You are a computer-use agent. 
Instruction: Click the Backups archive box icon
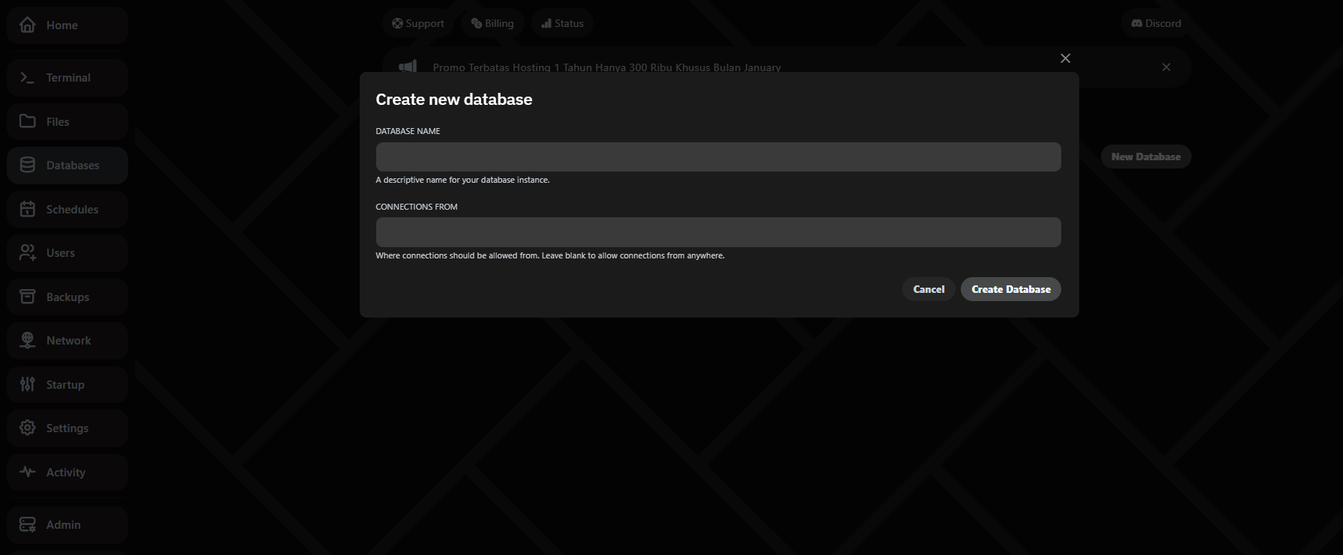pos(28,297)
